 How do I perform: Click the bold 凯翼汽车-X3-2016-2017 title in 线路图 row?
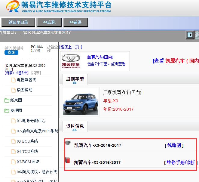(98, 145)
